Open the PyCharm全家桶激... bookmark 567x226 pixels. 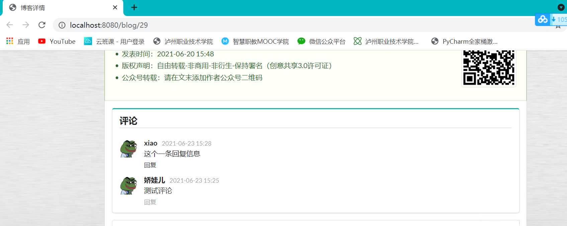(464, 41)
